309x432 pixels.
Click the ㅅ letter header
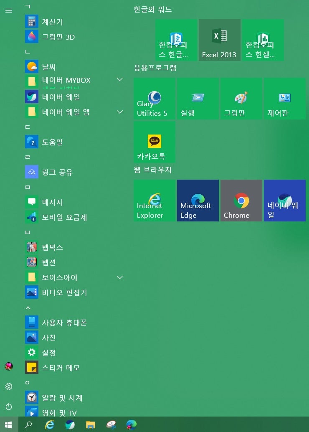(28, 307)
